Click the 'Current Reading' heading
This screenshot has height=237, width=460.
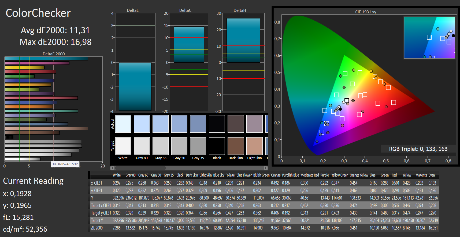(33, 181)
